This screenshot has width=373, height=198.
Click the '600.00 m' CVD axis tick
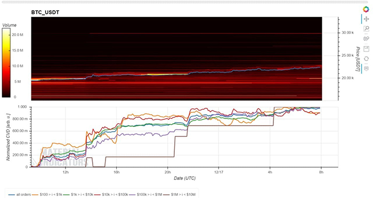(x=21, y=131)
